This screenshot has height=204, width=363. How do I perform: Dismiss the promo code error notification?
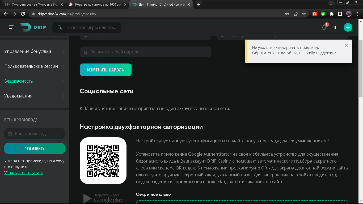346,45
